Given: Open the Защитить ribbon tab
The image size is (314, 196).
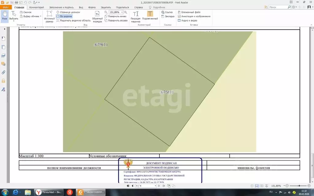Looking at the screenshot, I should [x=107, y=7].
